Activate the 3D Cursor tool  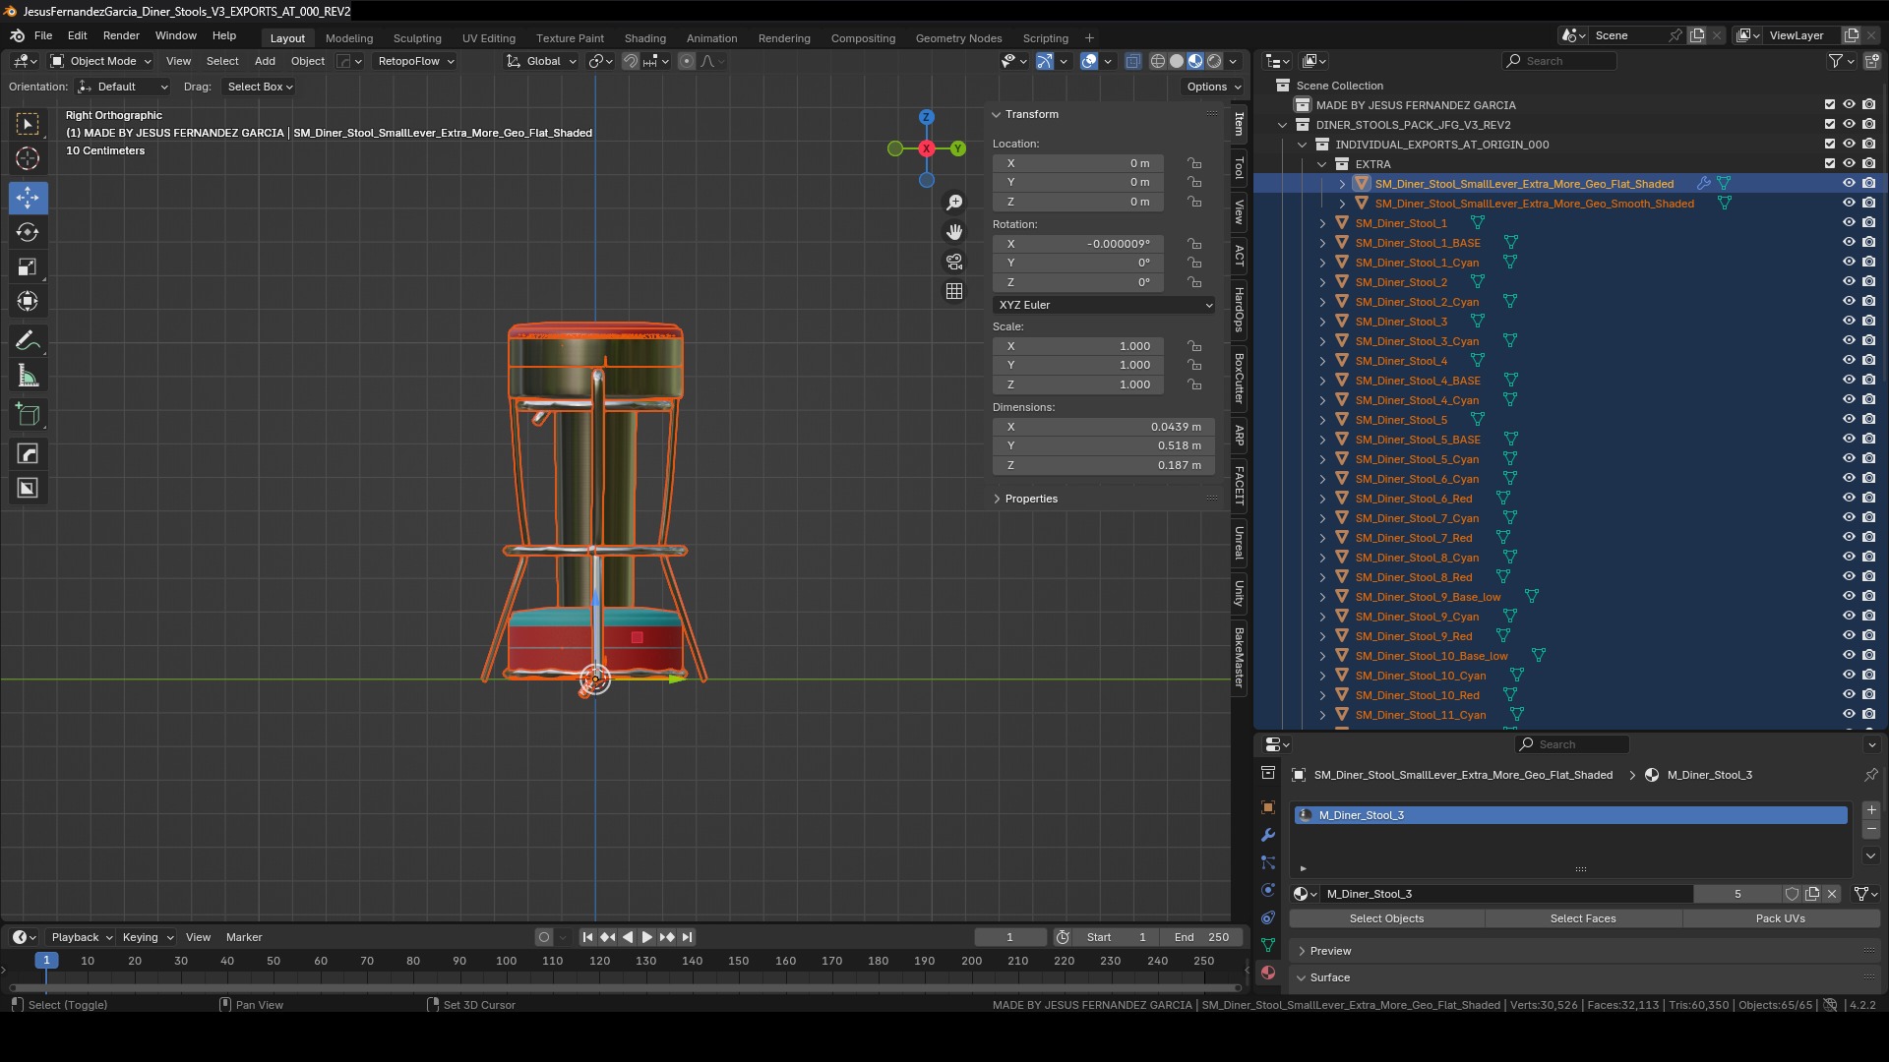28,158
